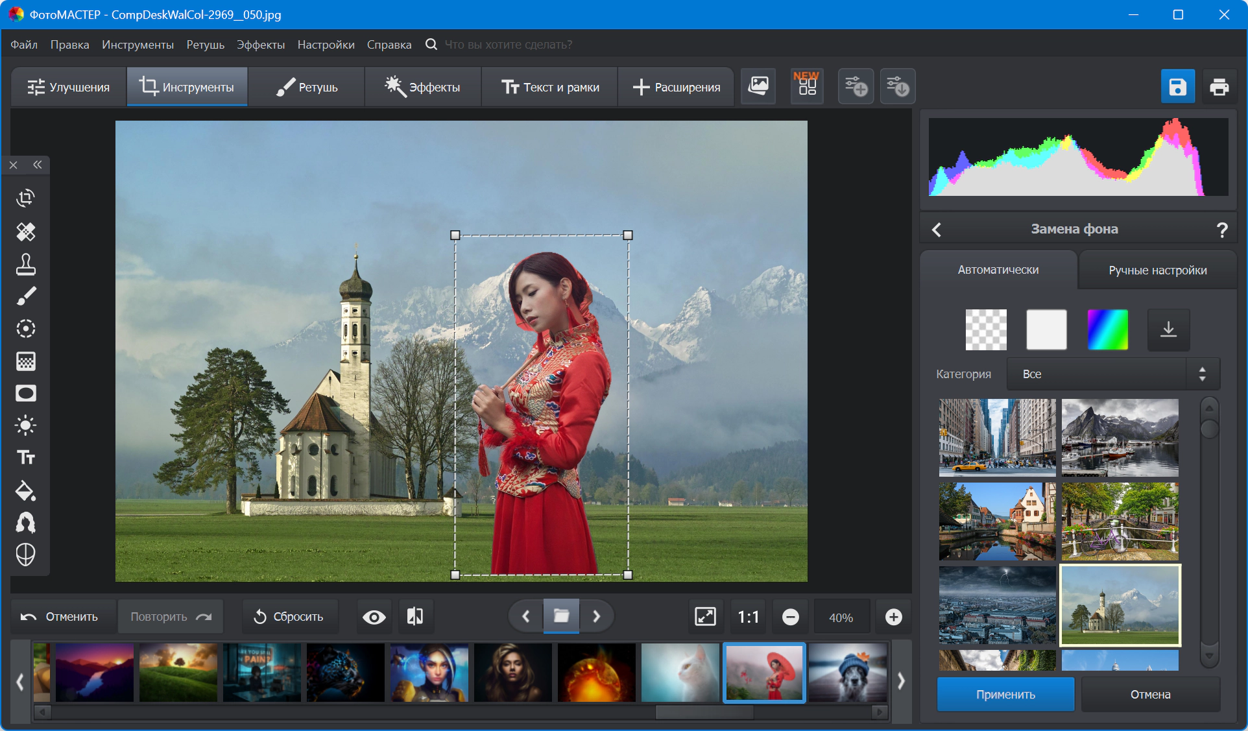Image resolution: width=1248 pixels, height=731 pixels.
Task: Collapse the left tool sidebar with the double chevron
Action: 38,165
